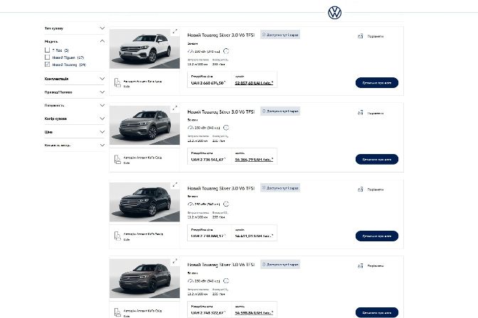
Task: Expand the Тип кузова filter section
Action: tap(102, 28)
